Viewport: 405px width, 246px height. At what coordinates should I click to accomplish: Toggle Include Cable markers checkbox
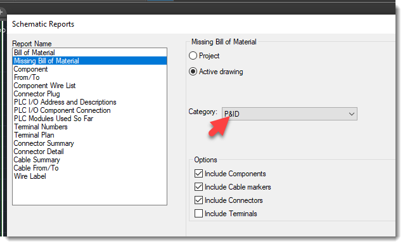coord(198,186)
